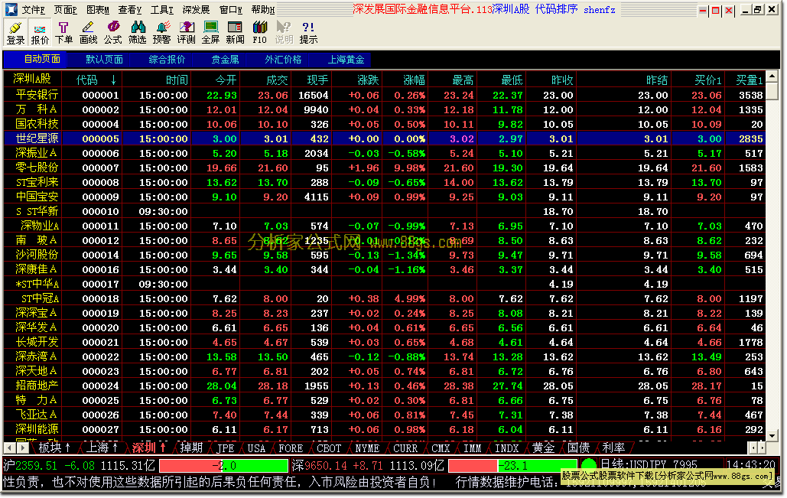Click the 说明 help toolbar icon

[284, 33]
